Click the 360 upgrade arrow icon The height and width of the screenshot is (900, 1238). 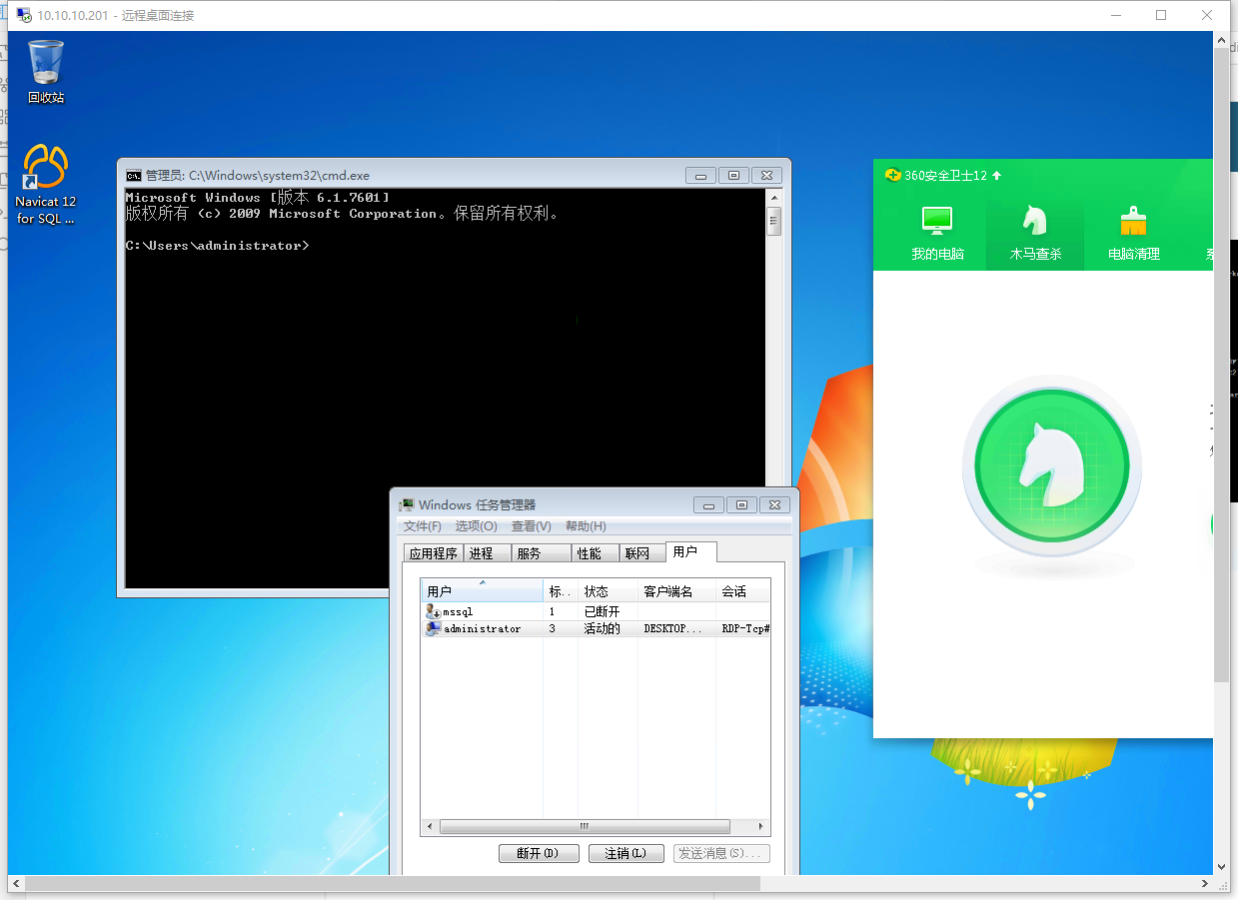click(996, 176)
